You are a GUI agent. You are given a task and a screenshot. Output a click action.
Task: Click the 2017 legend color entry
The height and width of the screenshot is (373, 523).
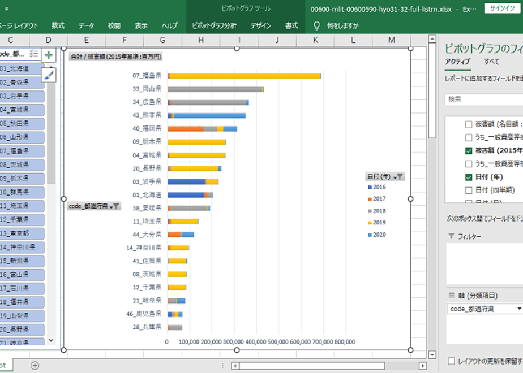(376, 199)
